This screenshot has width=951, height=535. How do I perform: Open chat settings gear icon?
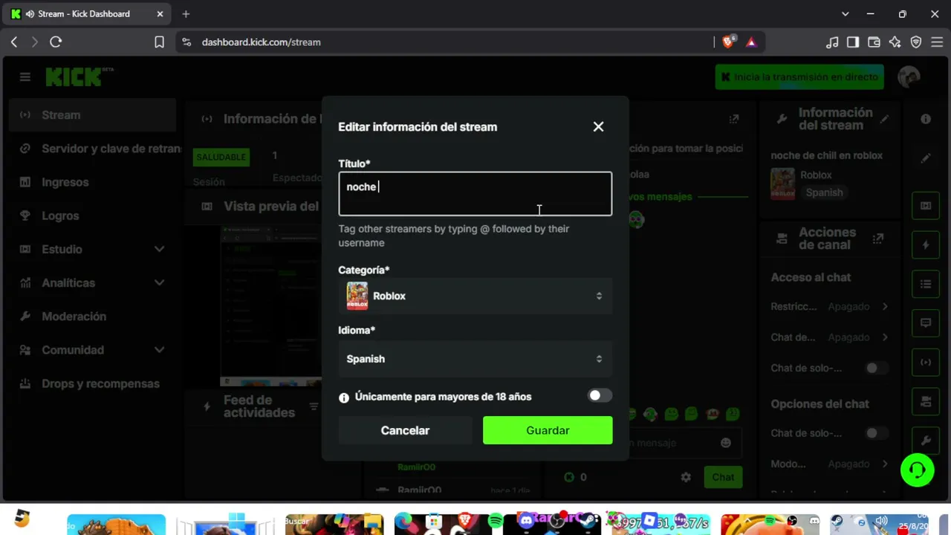click(x=686, y=477)
